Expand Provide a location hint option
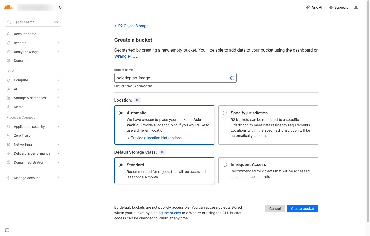 157,138
